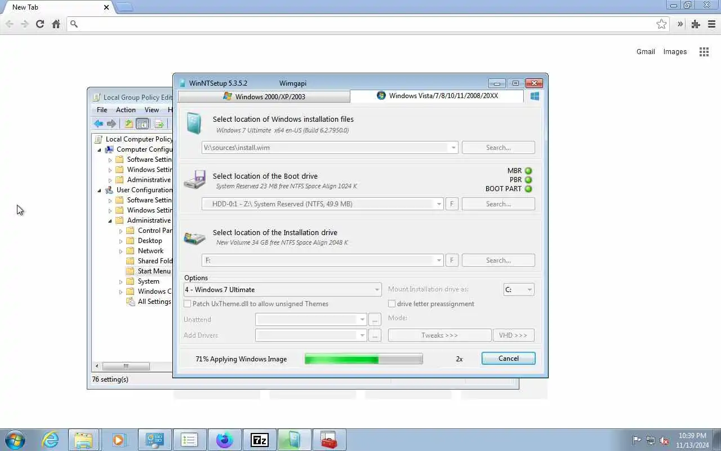Click the Windows logo icon beside the Vista tab
721x451 pixels.
(x=535, y=96)
